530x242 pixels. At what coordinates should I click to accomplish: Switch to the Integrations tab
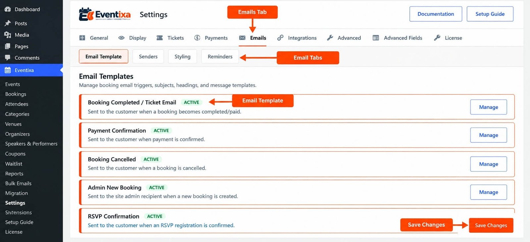click(x=297, y=38)
